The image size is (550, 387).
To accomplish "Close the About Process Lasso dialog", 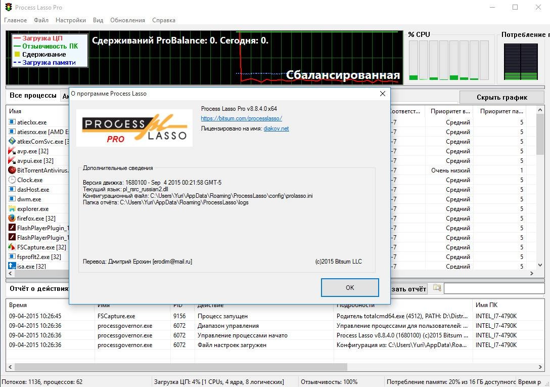I will click(x=382, y=94).
